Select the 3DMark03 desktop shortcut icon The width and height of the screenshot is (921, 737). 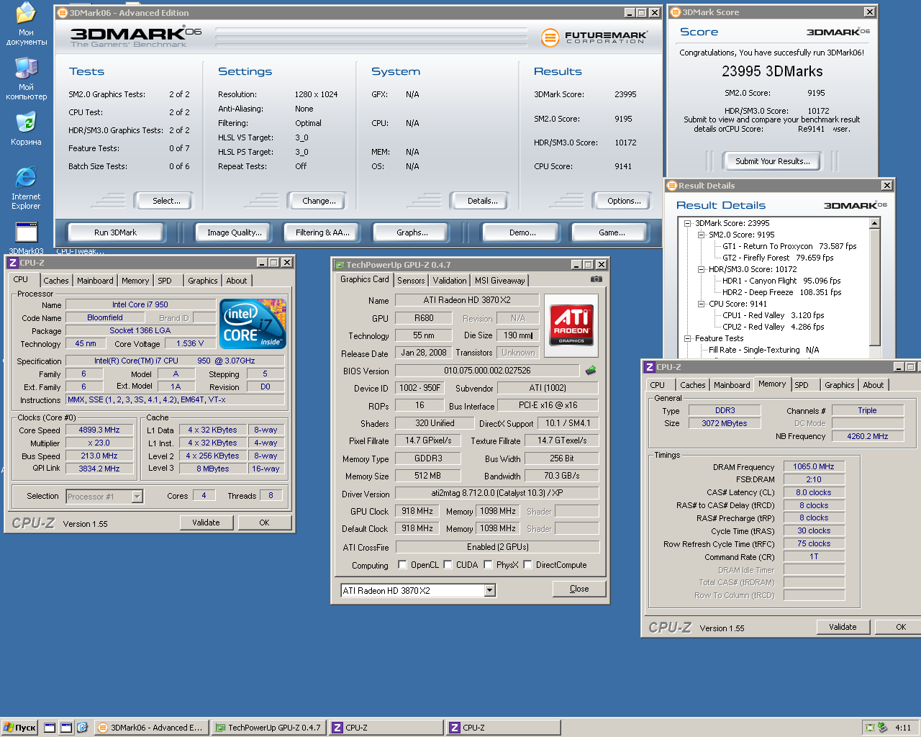tap(26, 238)
